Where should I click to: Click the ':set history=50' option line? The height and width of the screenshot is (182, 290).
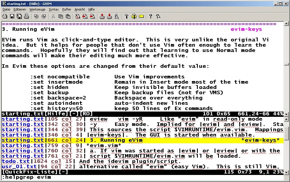tap(122, 108)
